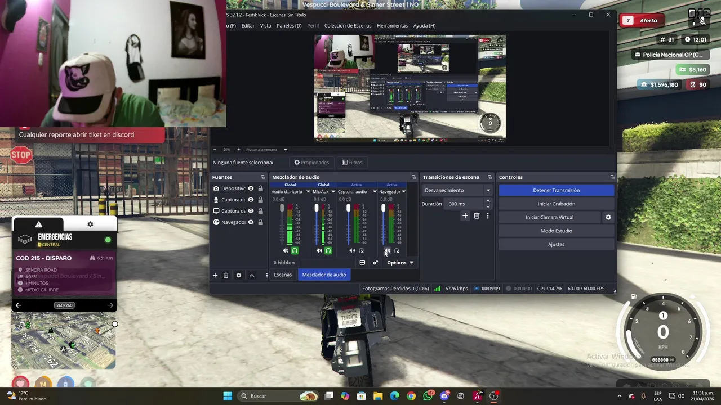Add a new source with the plus icon
This screenshot has width=721, height=405.
point(215,275)
